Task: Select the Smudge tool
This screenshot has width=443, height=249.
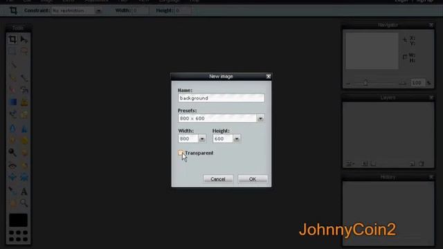Action: point(12,140)
